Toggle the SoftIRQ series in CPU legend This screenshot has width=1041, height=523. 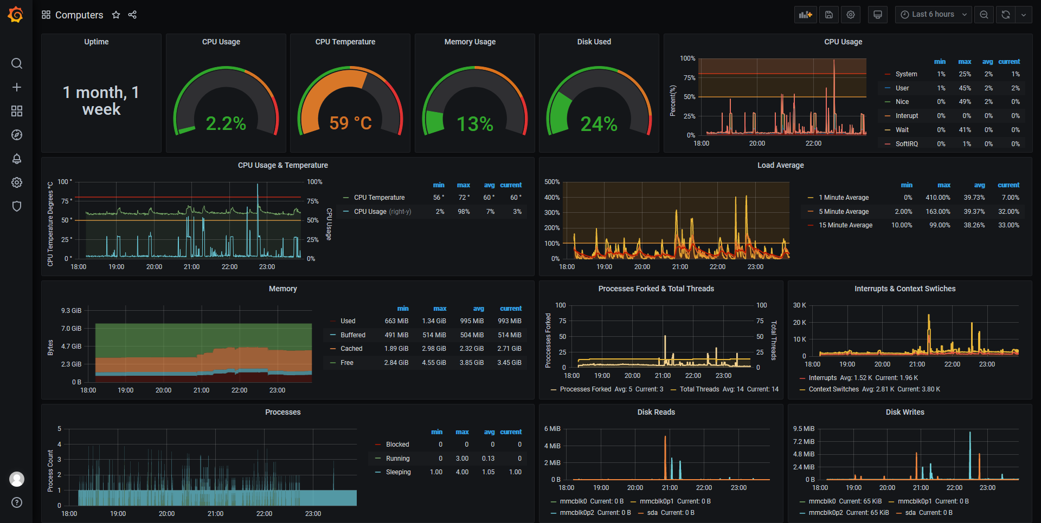pos(907,144)
